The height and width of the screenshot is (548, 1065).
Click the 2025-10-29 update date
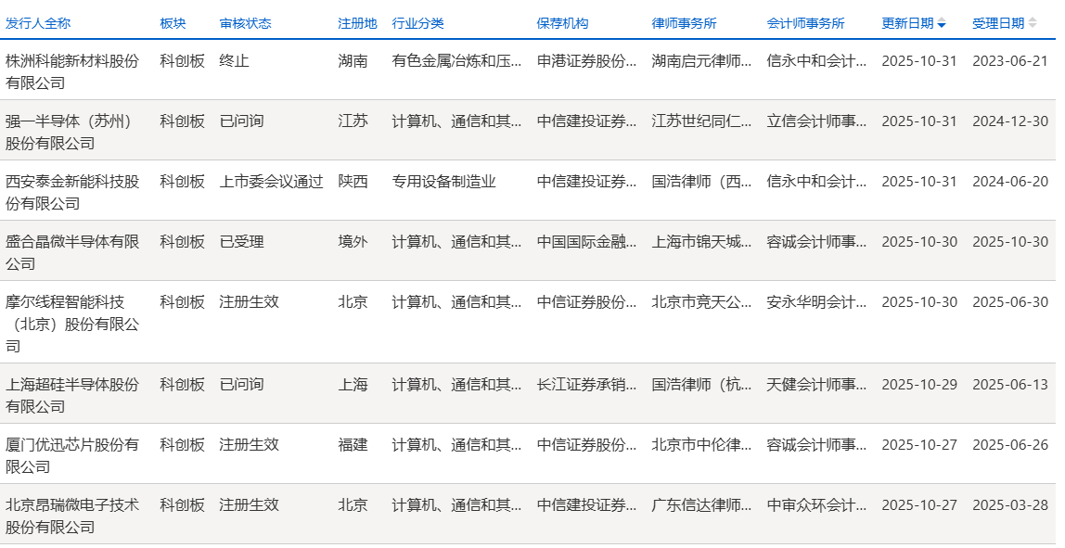point(919,385)
